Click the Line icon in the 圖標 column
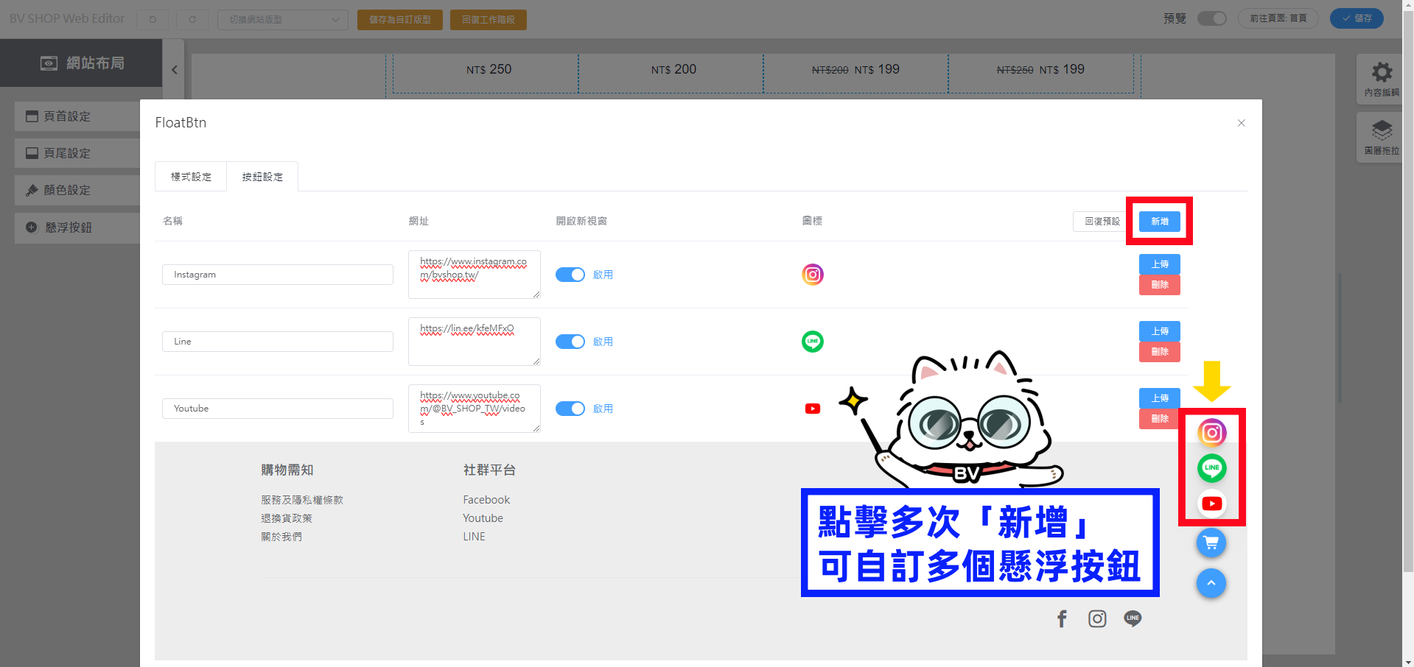The image size is (1414, 667). pos(813,342)
